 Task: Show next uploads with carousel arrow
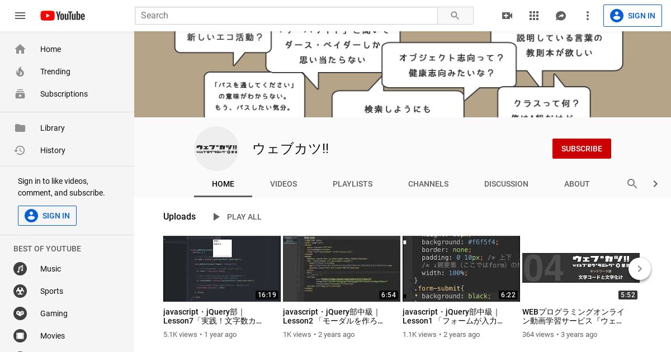click(640, 269)
